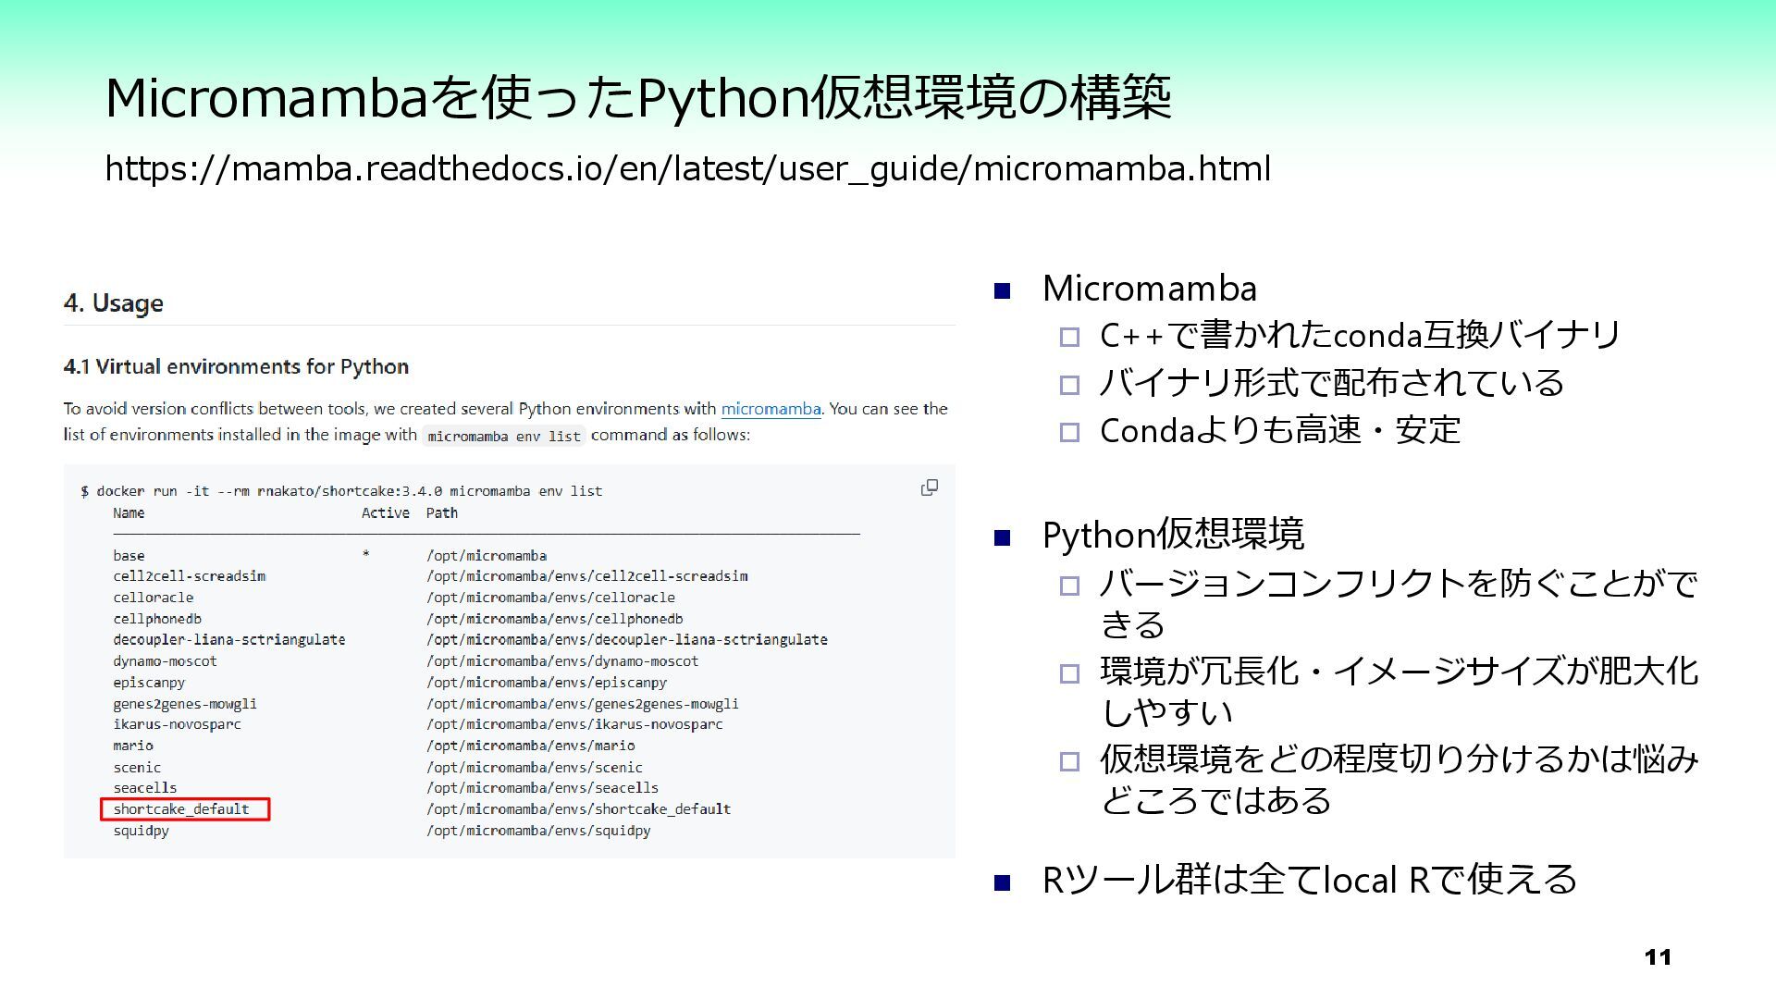Click the hollow square before バイナリ形式で配布
The height and width of the screenshot is (999, 1776).
(1069, 385)
